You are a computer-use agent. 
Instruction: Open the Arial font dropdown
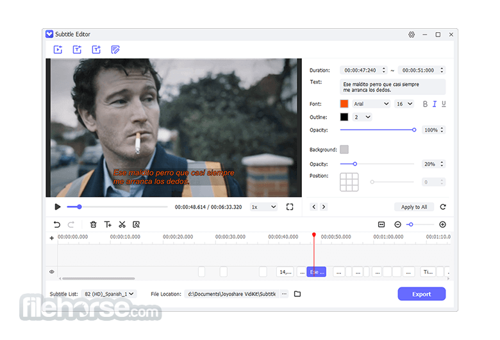point(371,104)
